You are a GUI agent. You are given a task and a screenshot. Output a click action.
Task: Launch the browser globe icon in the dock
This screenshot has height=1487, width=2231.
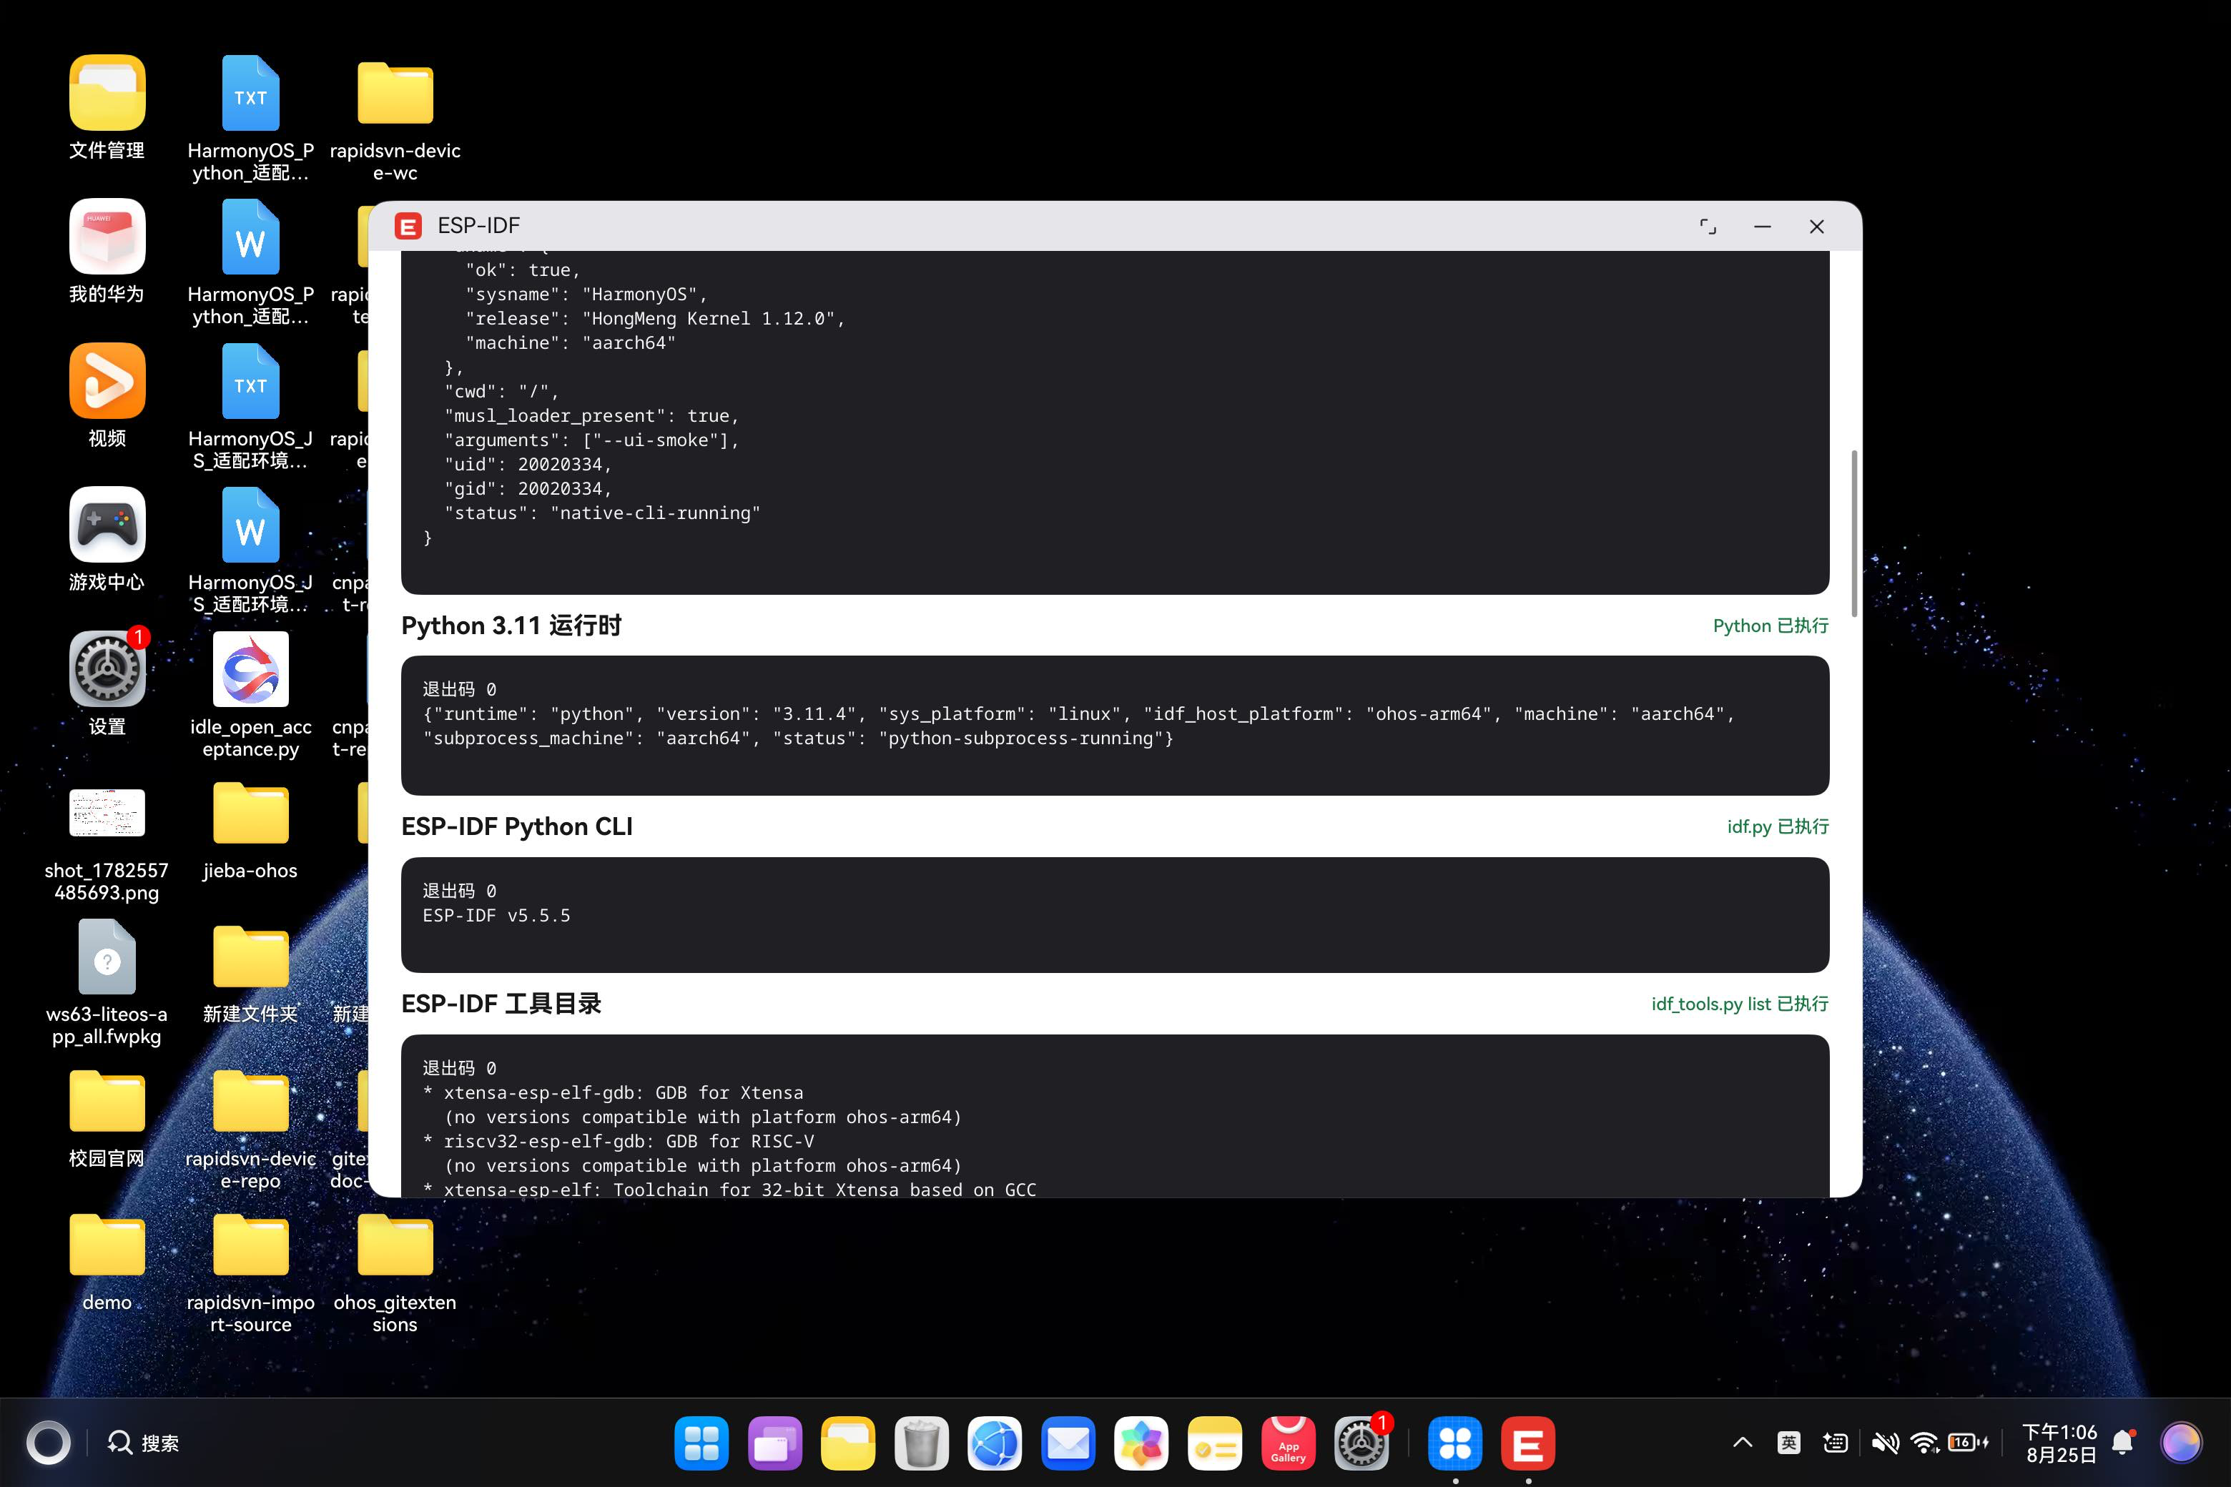point(994,1443)
